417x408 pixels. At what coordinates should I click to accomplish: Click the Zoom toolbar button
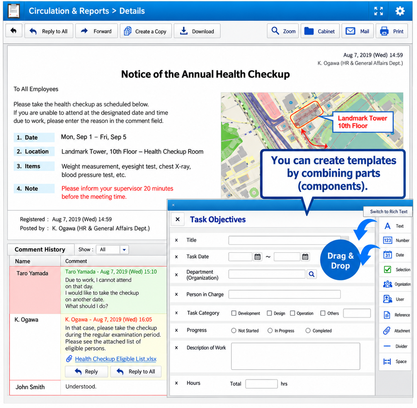[283, 31]
